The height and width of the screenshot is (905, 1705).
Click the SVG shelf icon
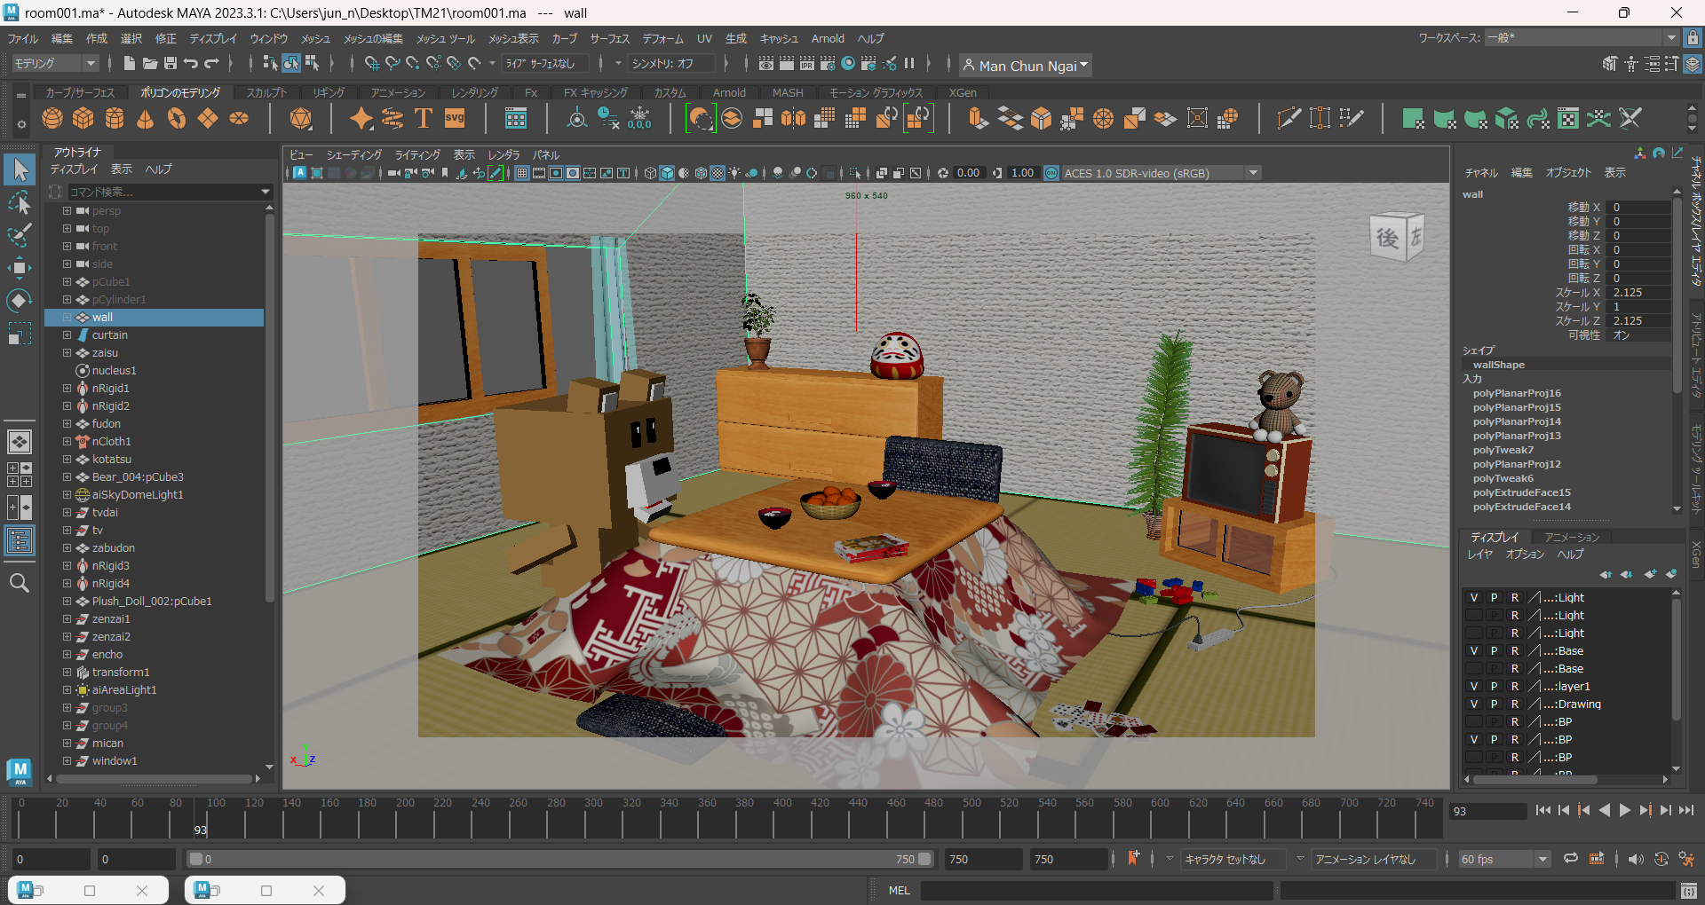[455, 118]
